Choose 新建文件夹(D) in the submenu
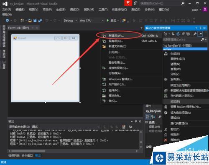This screenshot has height=165, width=209. pyautogui.click(x=131, y=46)
